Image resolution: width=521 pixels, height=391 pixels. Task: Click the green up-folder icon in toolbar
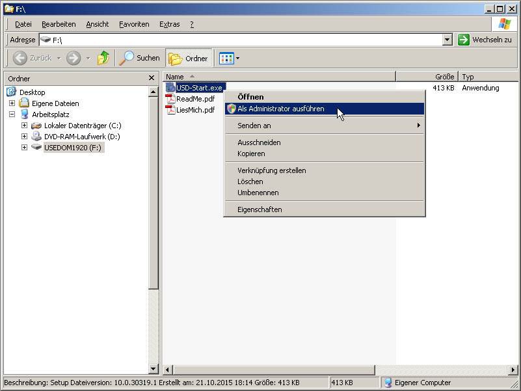coord(103,58)
